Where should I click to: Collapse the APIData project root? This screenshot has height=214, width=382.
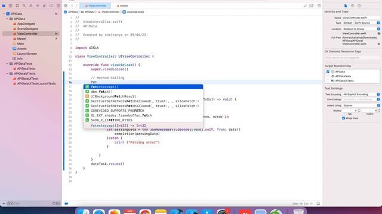point(4,14)
